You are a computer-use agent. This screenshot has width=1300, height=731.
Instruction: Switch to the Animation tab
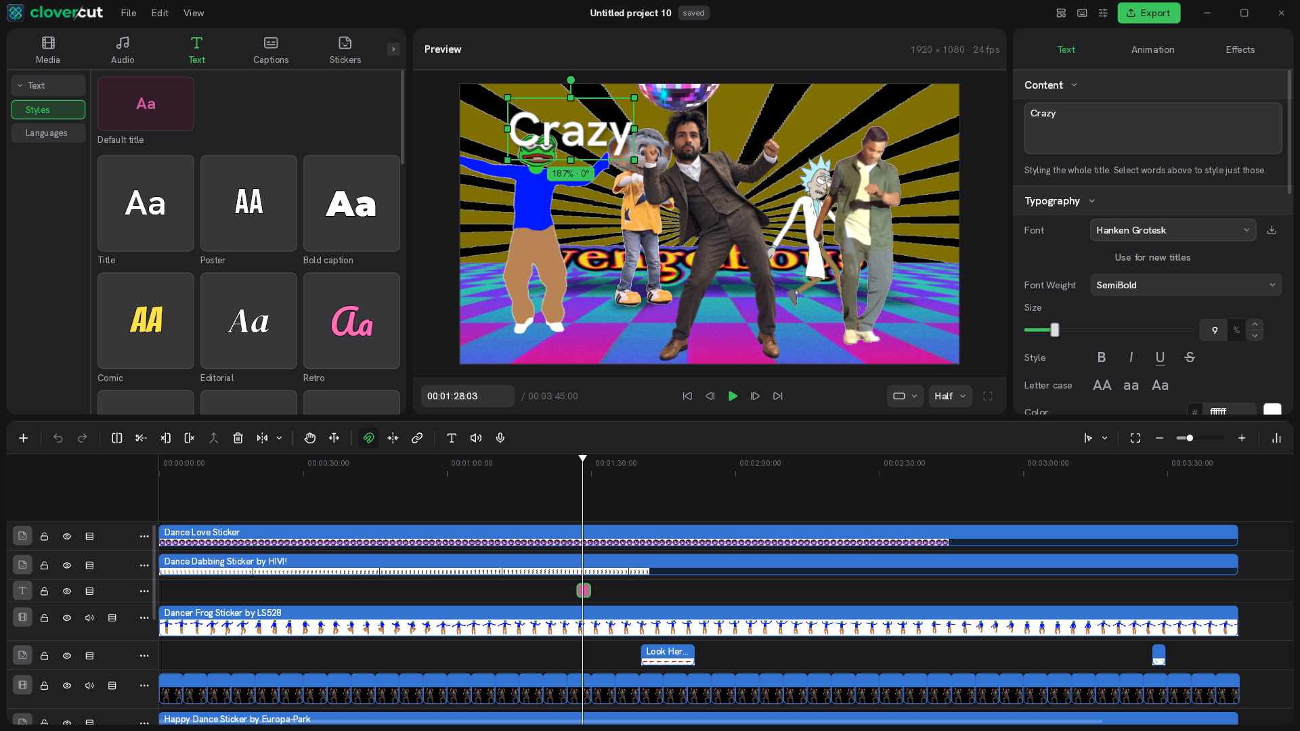(1152, 49)
